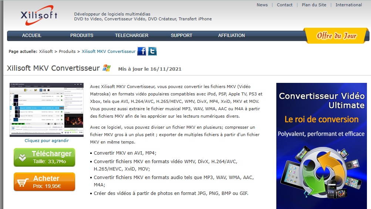Enlarge the software screenshot thumbnail
This screenshot has width=371, height=209.
[x=47, y=110]
